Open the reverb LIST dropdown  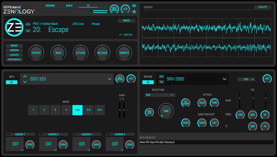pos(246,79)
